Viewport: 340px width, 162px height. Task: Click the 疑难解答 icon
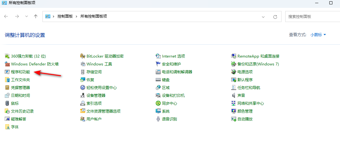pos(7,119)
